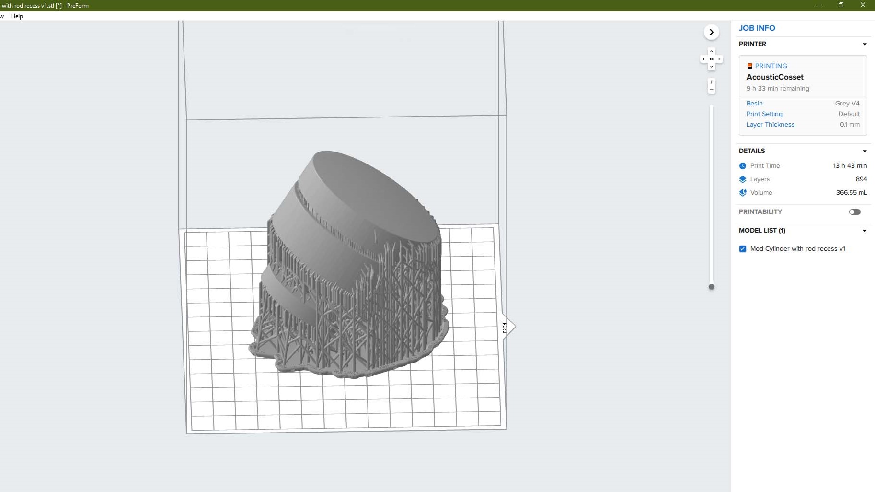875x492 pixels.
Task: Click the Layers stack icon
Action: click(x=743, y=179)
